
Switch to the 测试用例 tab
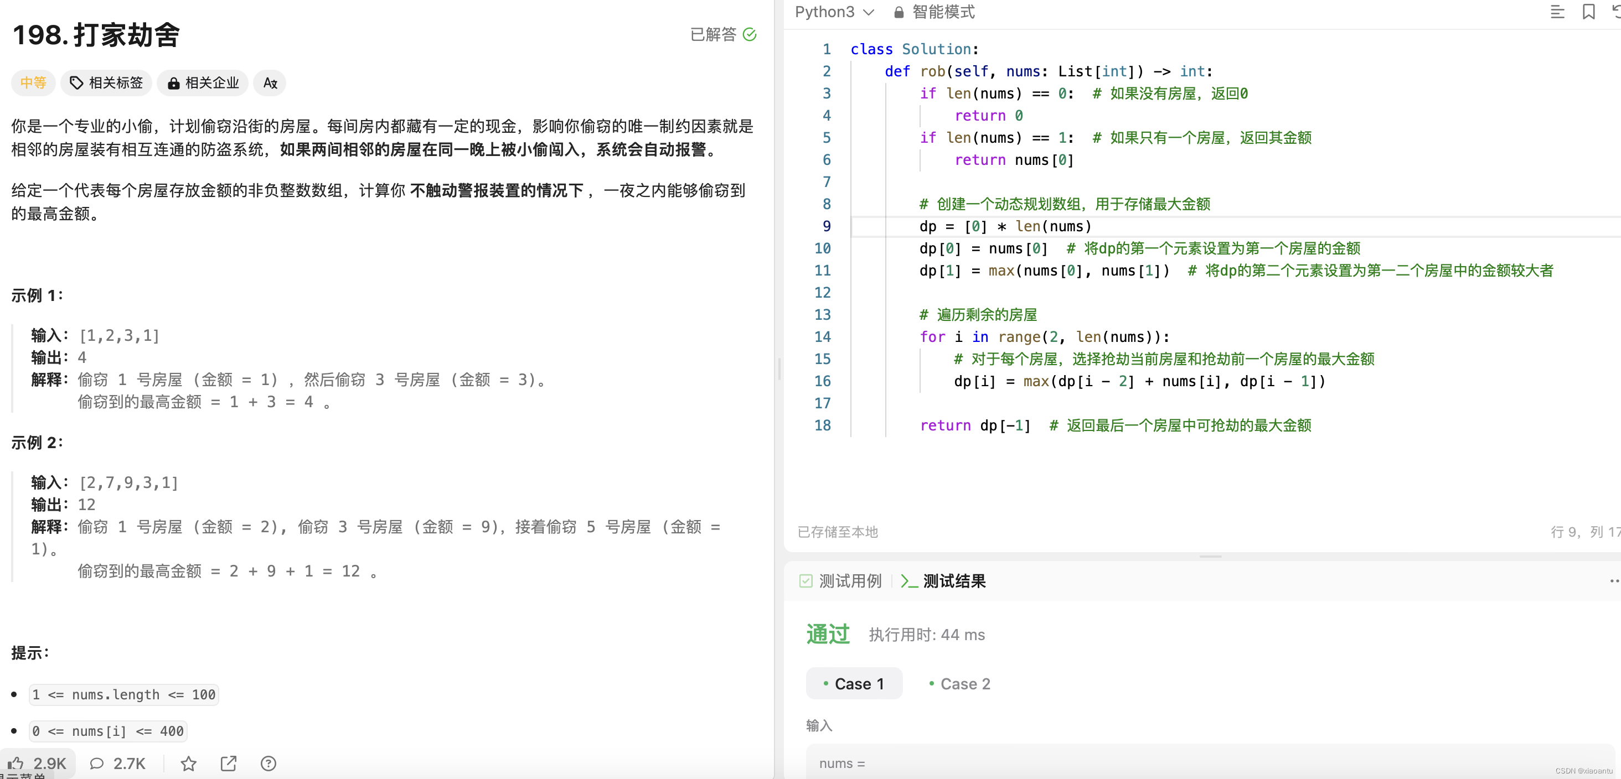click(x=841, y=580)
